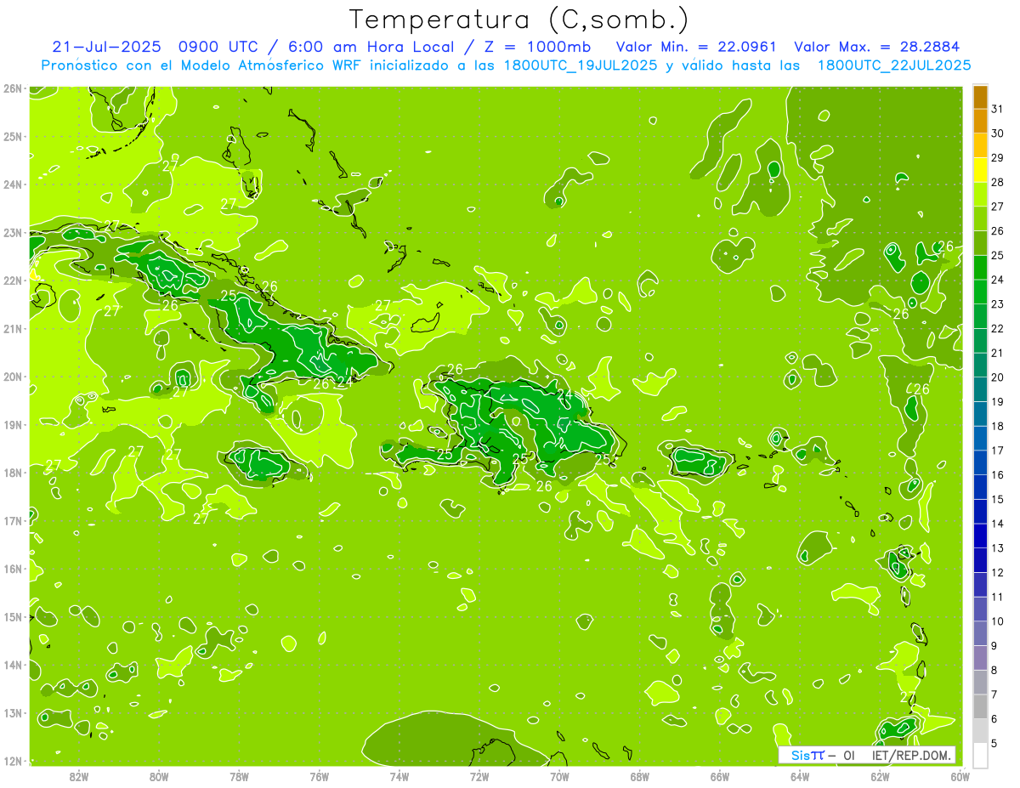Click the color scale label "11"
This screenshot has width=1020, height=788.
998,597
